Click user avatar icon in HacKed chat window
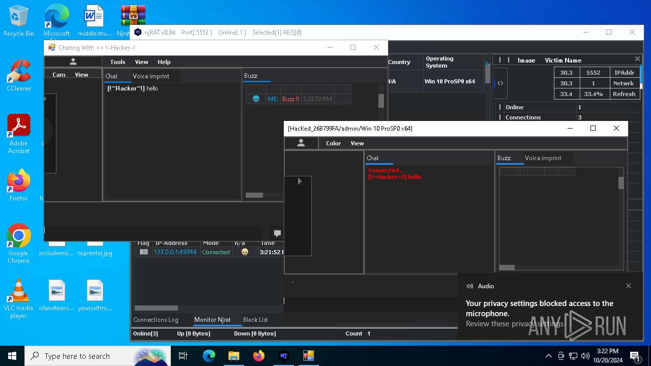The image size is (651, 366). 301,143
